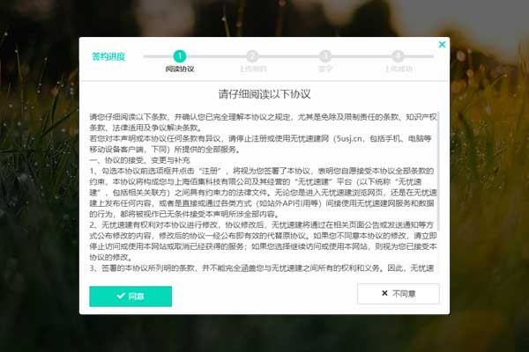Viewport: 529px width, 352px height.
Task: Select the greyed-out step 3 circle
Action: (325, 56)
